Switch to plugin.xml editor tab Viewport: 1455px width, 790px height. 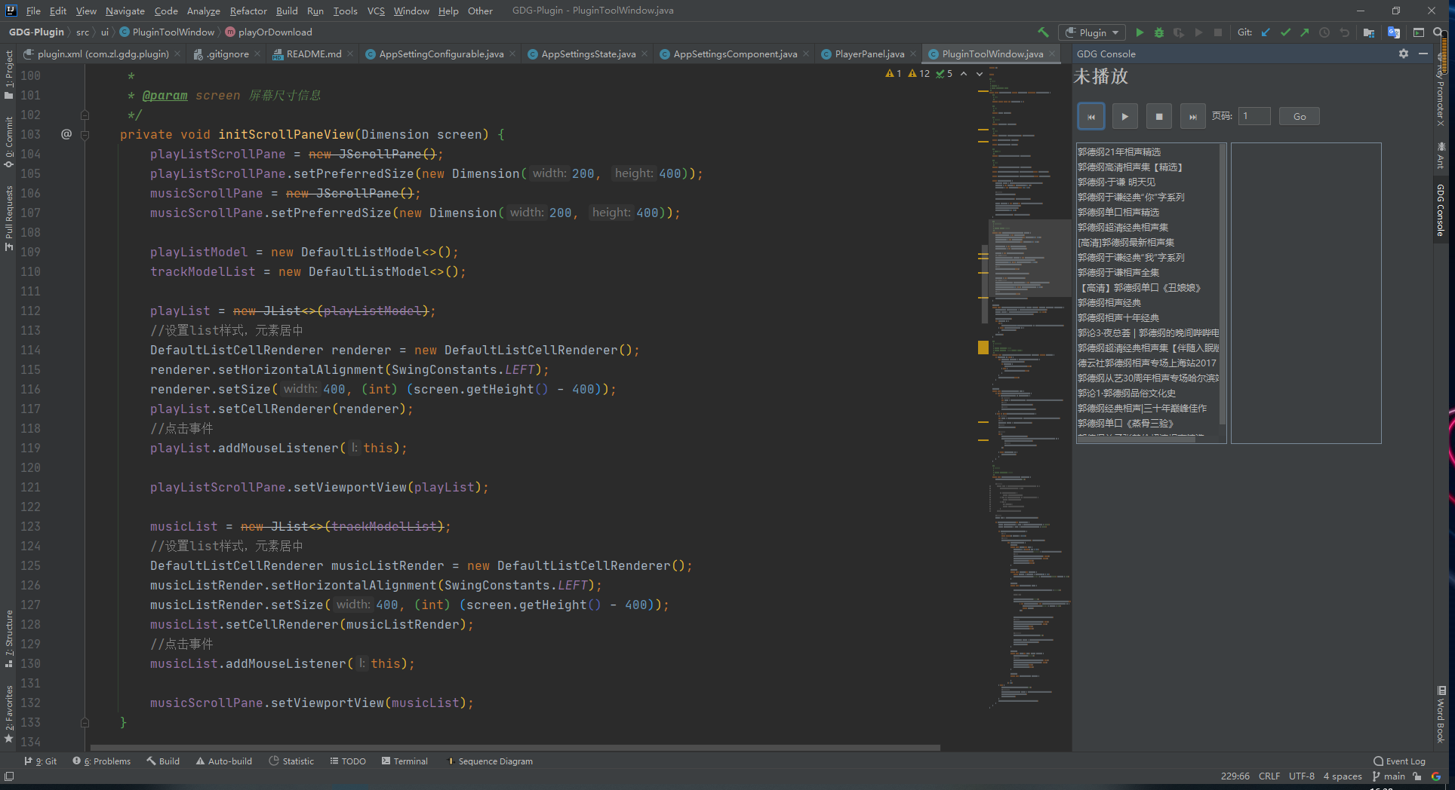(x=103, y=54)
